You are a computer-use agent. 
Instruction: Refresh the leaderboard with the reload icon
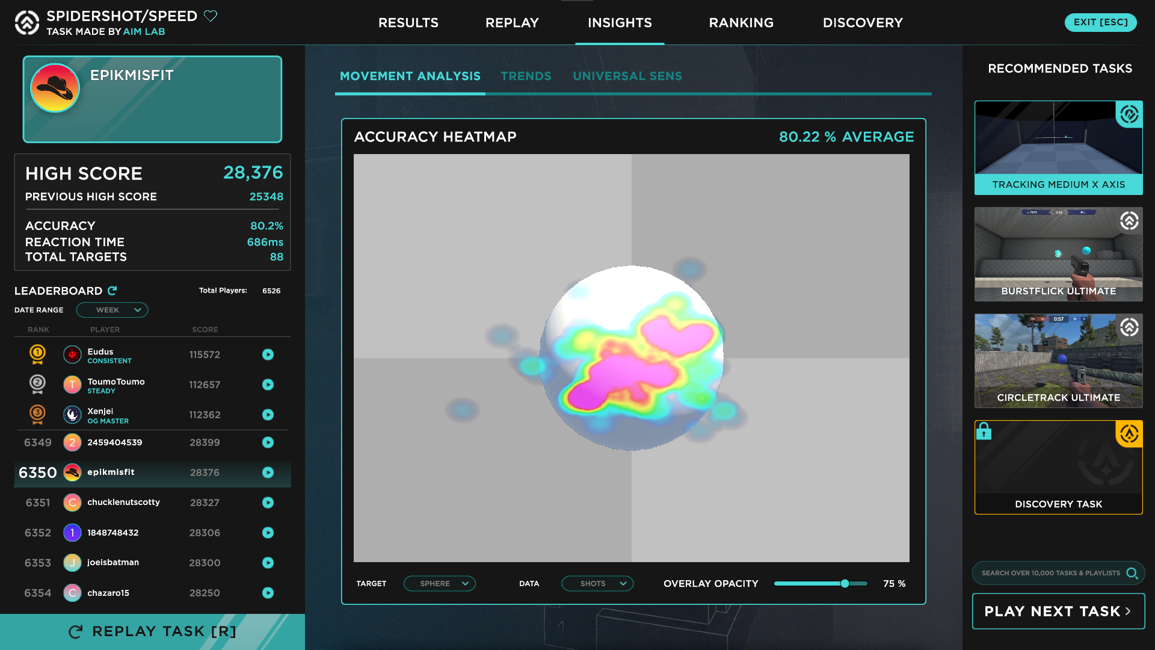click(x=112, y=291)
